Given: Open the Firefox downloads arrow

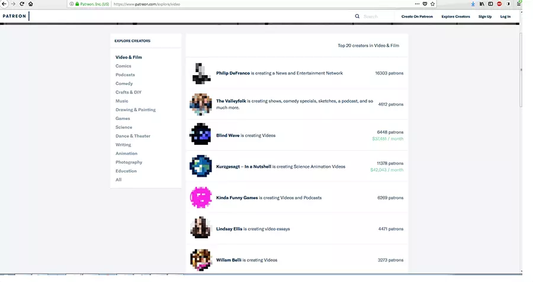Looking at the screenshot, I should coord(473,4).
